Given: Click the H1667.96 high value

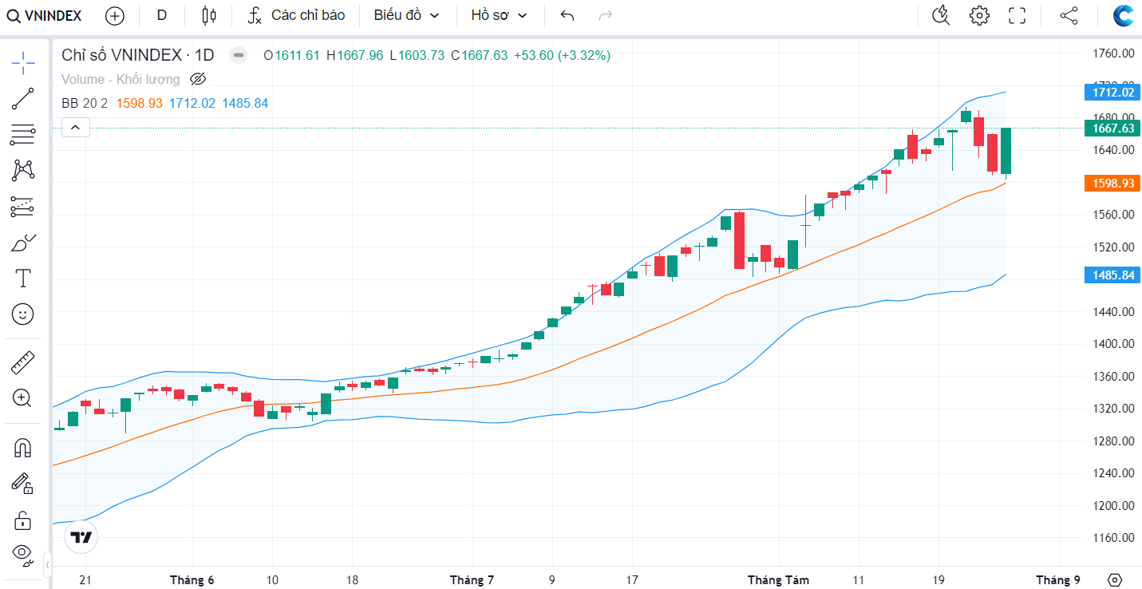Looking at the screenshot, I should [x=354, y=55].
